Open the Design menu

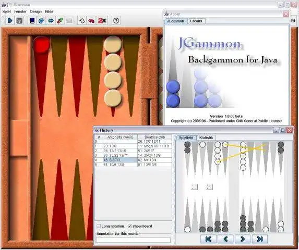tap(36, 11)
